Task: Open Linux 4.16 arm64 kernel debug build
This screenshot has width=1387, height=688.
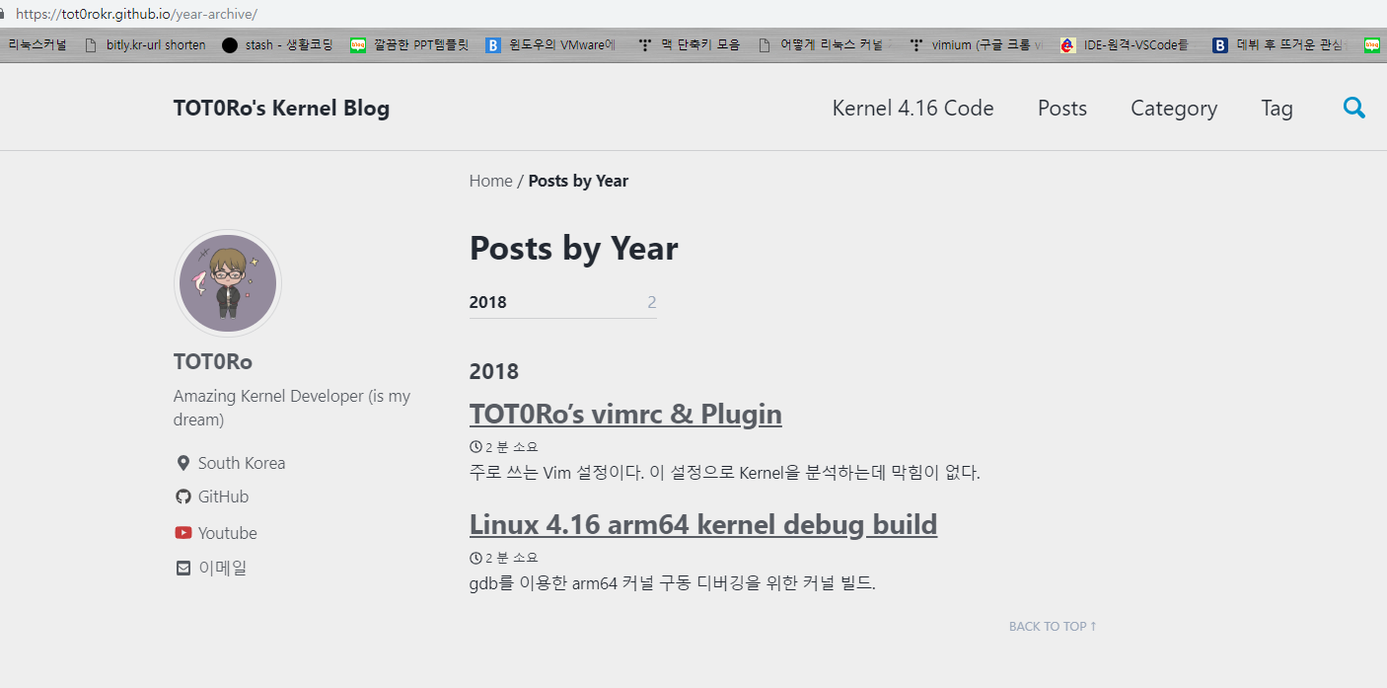Action: (703, 524)
